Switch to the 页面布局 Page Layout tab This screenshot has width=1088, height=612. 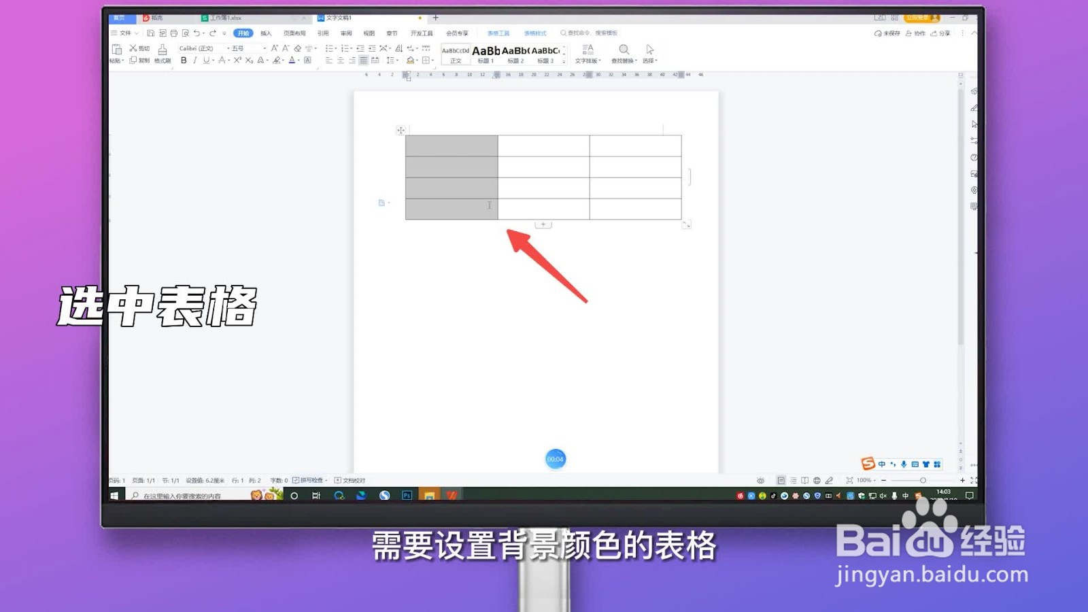(x=294, y=33)
